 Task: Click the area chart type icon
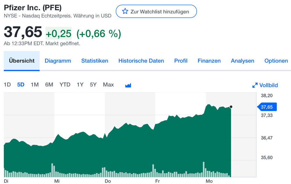click(128, 85)
